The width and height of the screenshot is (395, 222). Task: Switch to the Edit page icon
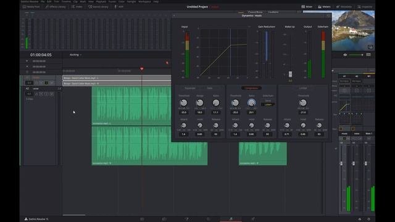click(x=164, y=219)
